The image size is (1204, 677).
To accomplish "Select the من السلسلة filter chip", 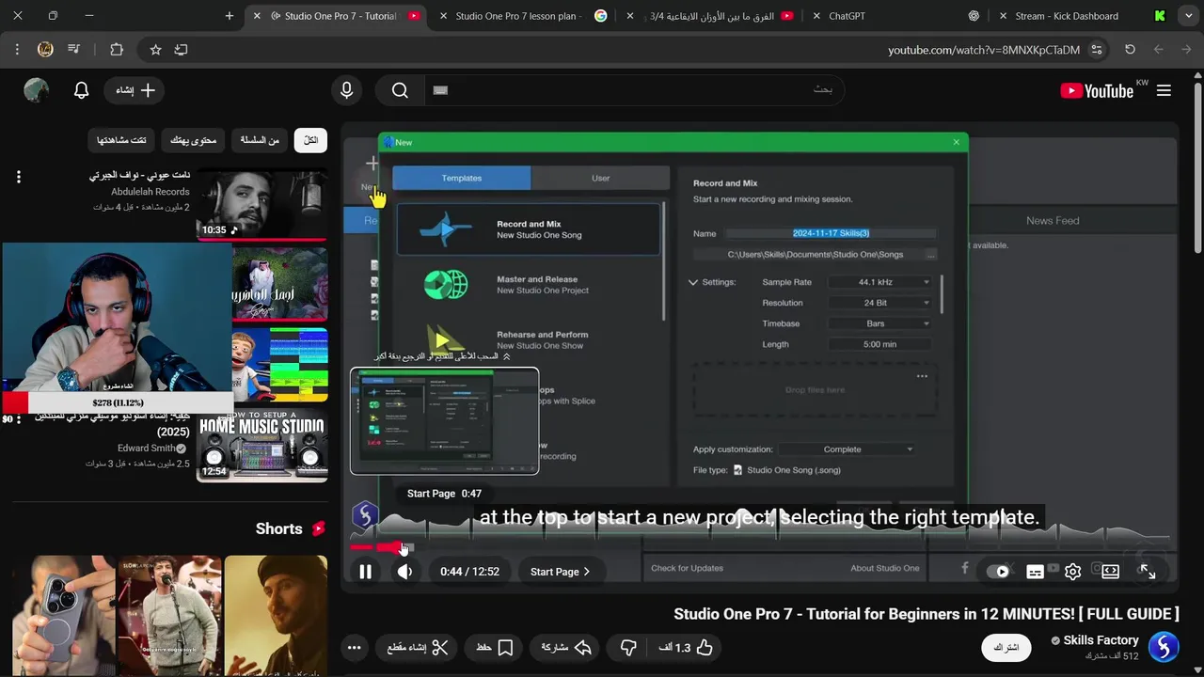I will pyautogui.click(x=260, y=140).
